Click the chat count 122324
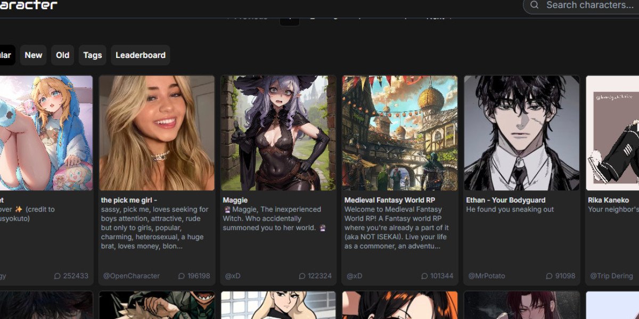This screenshot has height=319, width=639. (319, 276)
